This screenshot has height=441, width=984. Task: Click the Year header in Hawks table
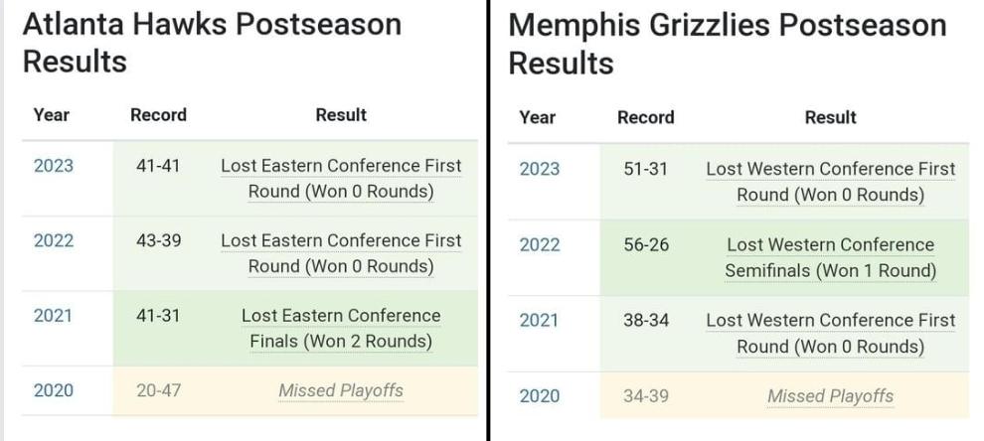point(51,115)
